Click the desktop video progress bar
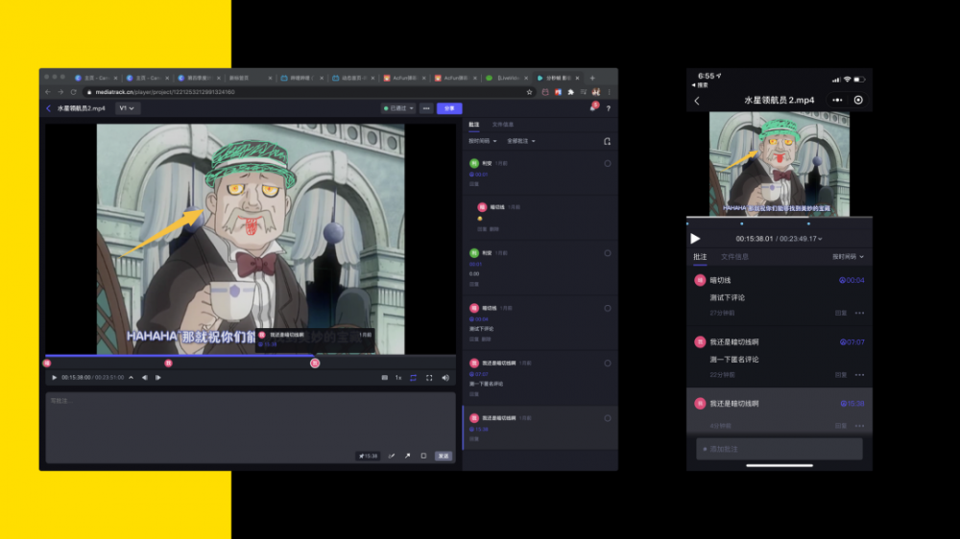 tap(251, 356)
